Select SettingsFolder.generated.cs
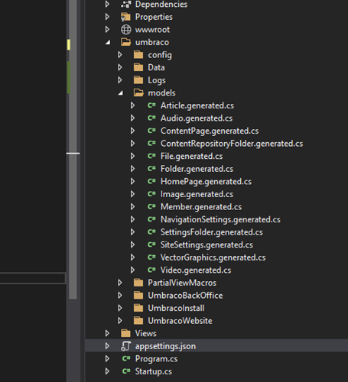 (212, 232)
